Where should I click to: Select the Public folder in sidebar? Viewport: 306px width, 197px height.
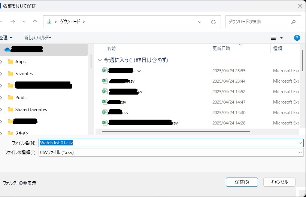click(x=21, y=98)
